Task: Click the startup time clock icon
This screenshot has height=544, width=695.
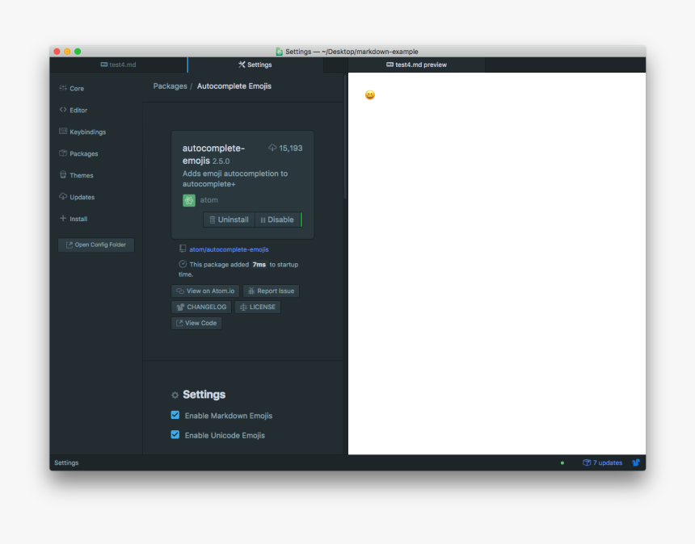Action: [183, 264]
